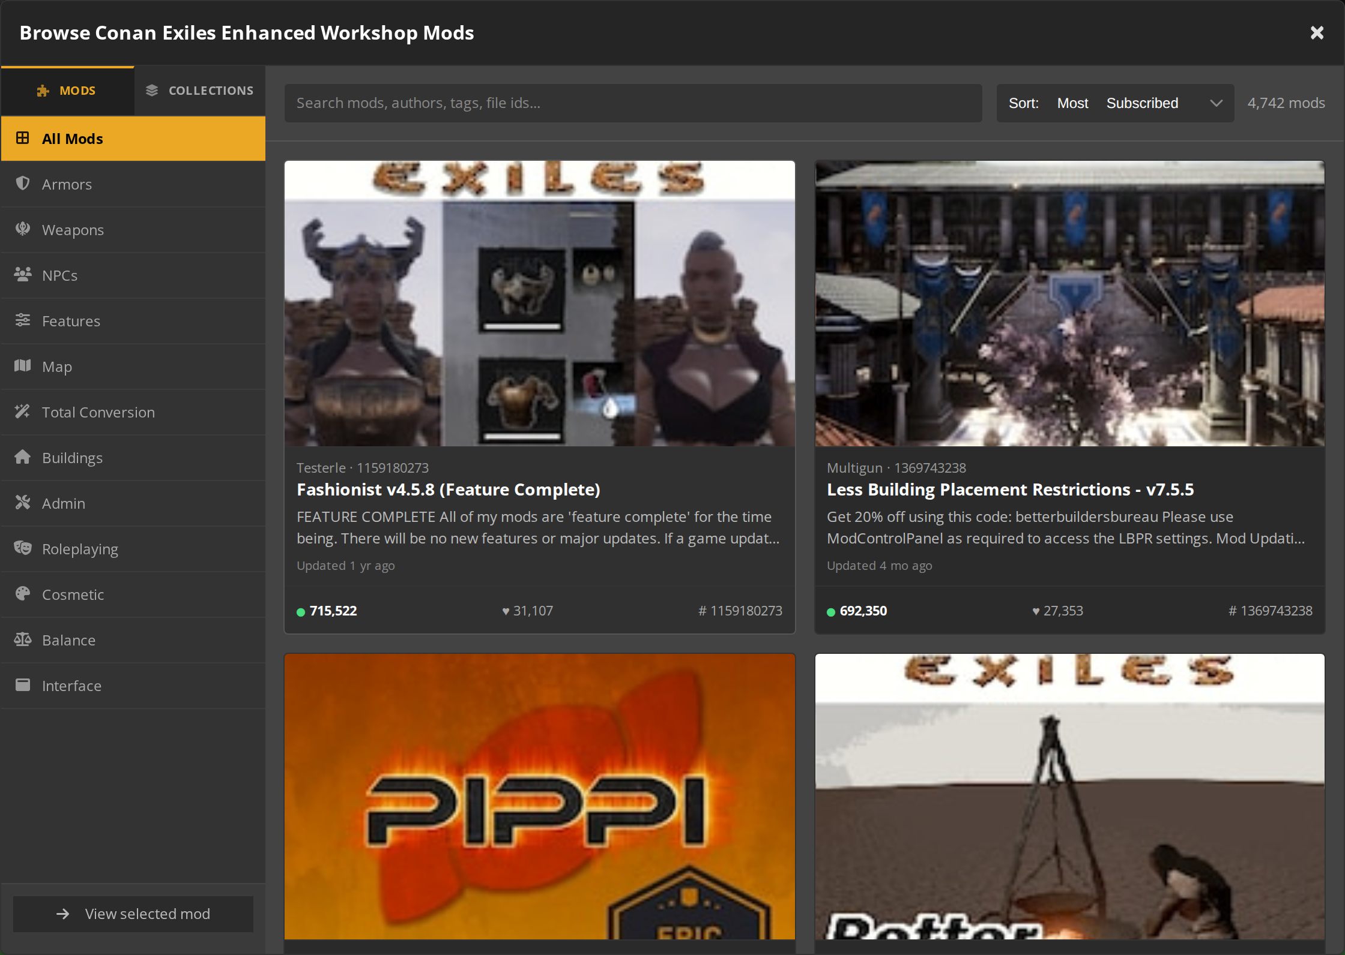Click author line Testerle · 1159180273

[x=363, y=467]
